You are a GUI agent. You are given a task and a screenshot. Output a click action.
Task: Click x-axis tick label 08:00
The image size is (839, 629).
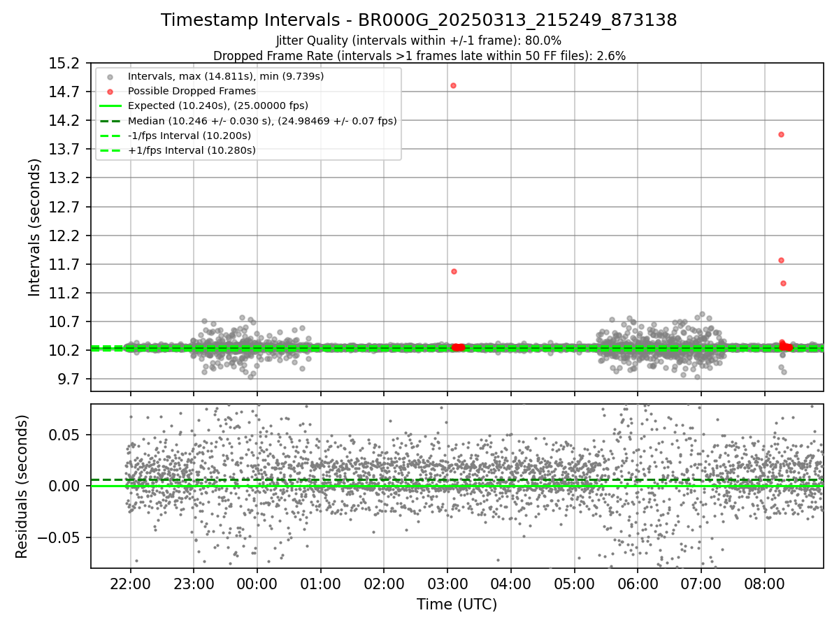pos(764,583)
